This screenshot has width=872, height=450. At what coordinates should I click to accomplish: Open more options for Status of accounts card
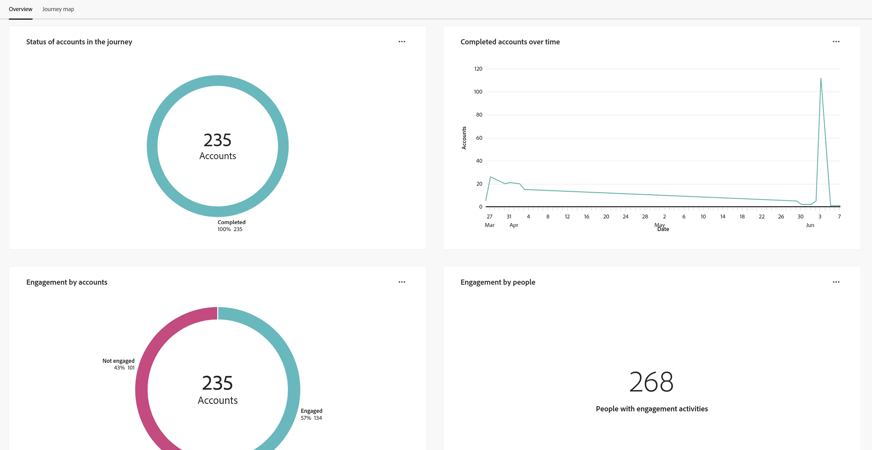pos(402,42)
